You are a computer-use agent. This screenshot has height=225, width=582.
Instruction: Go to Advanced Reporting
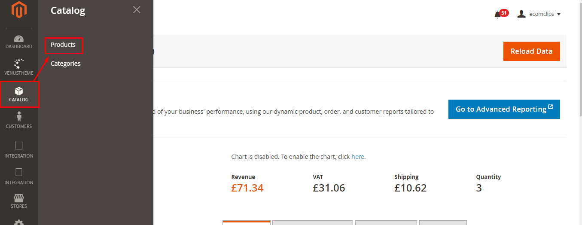pos(504,109)
